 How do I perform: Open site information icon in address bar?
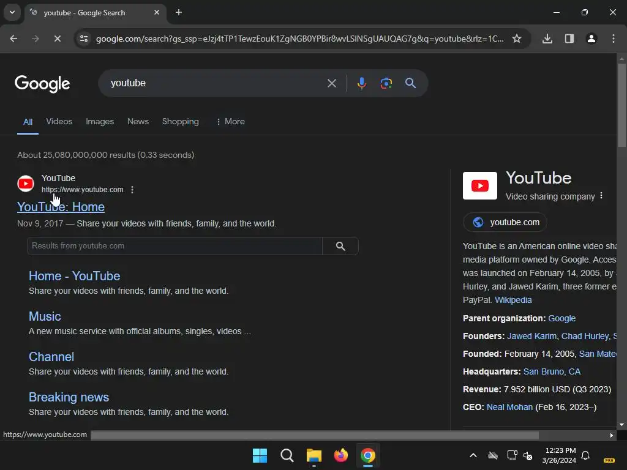(84, 39)
